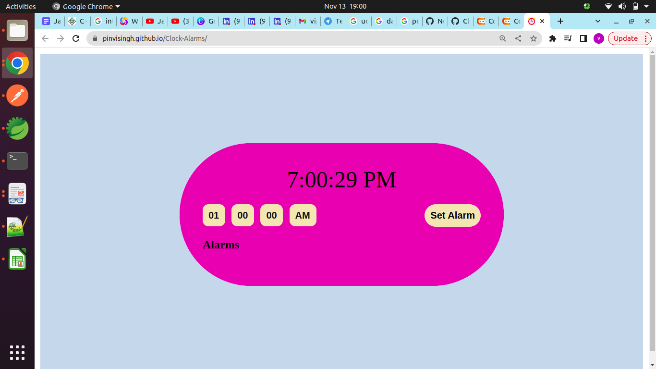Reload the Clock-Alarms page
This screenshot has height=369, width=656.
76,38
